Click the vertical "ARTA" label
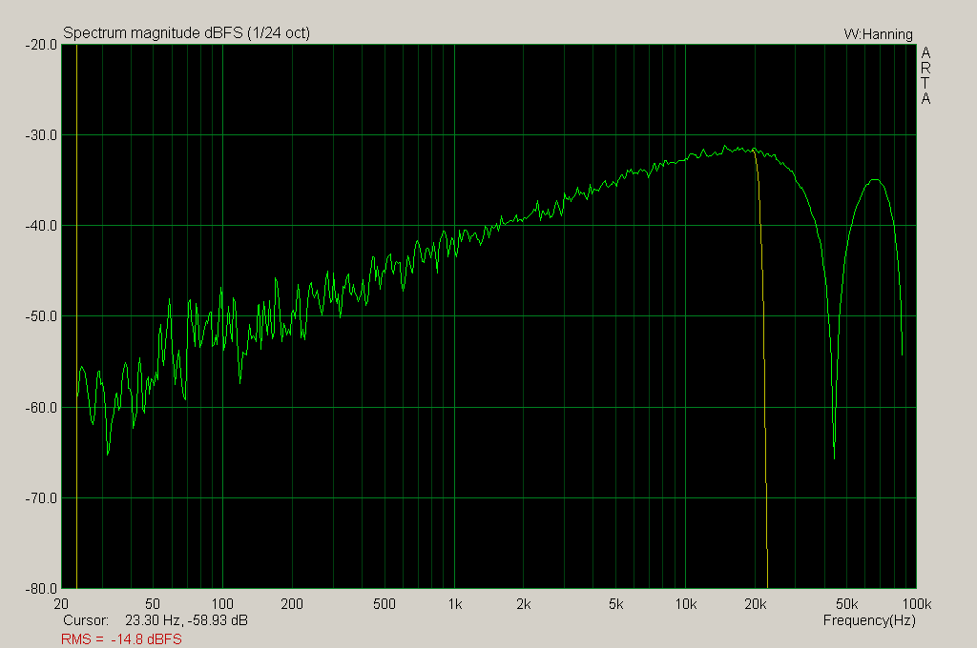Image resolution: width=977 pixels, height=648 pixels. (925, 75)
